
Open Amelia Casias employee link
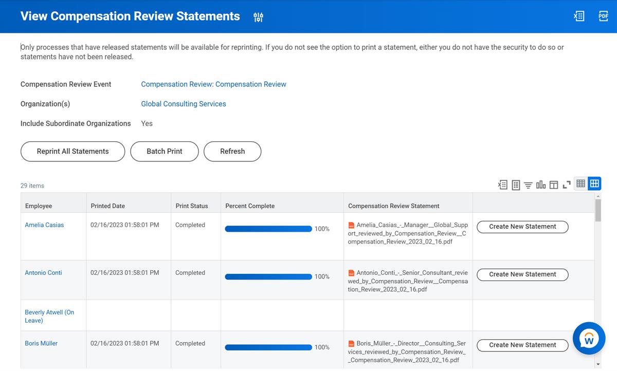(x=44, y=225)
